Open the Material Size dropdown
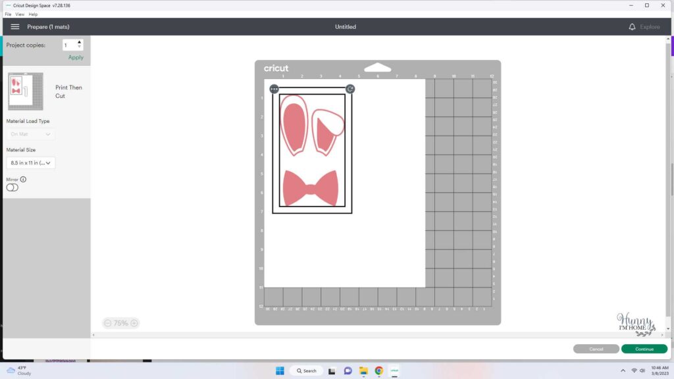 click(30, 163)
